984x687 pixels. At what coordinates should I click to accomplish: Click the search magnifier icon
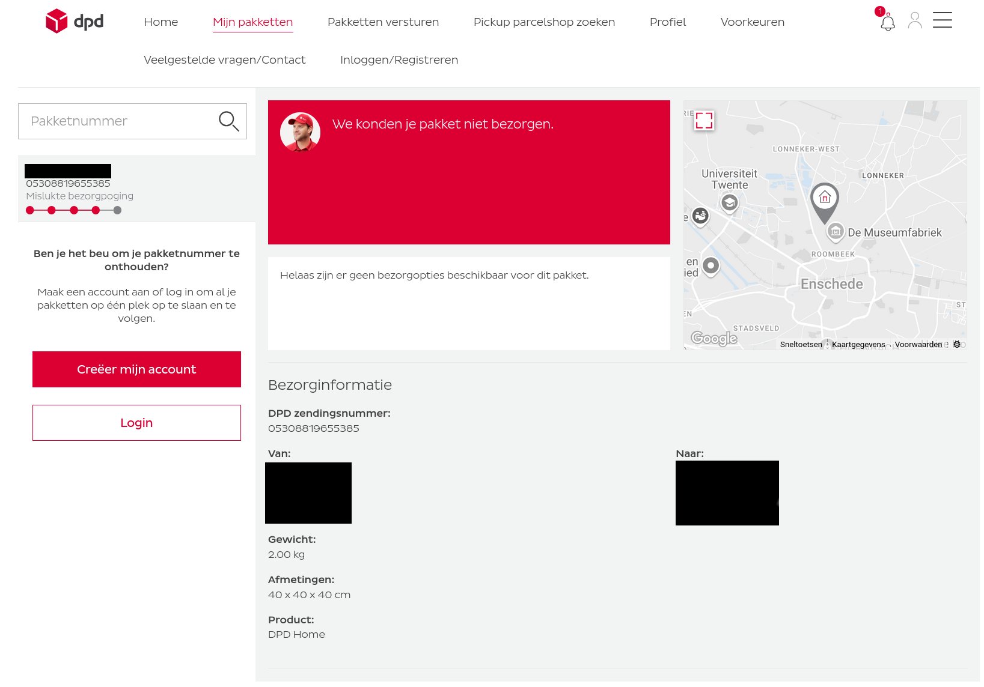(x=228, y=121)
